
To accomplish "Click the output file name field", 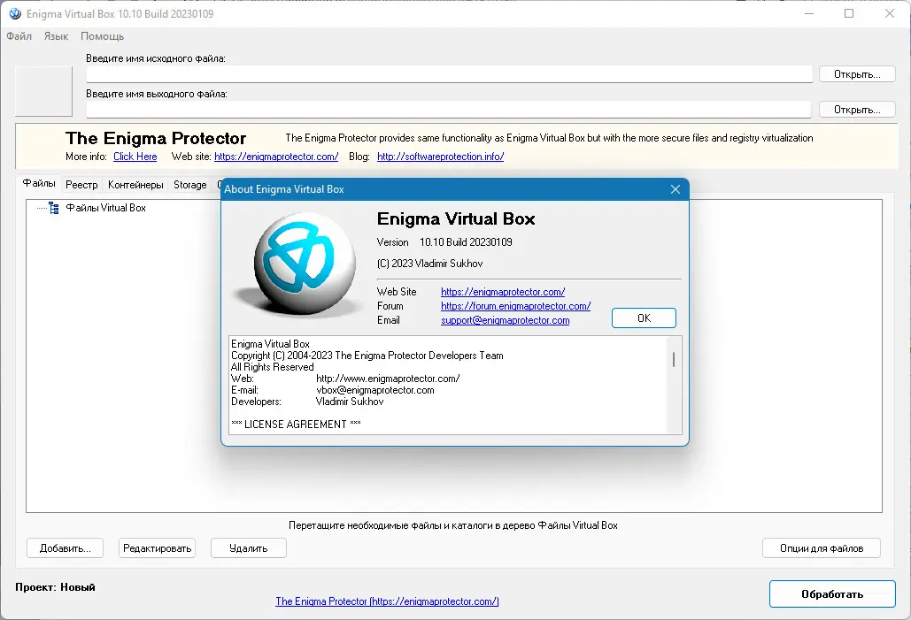I will [x=449, y=109].
